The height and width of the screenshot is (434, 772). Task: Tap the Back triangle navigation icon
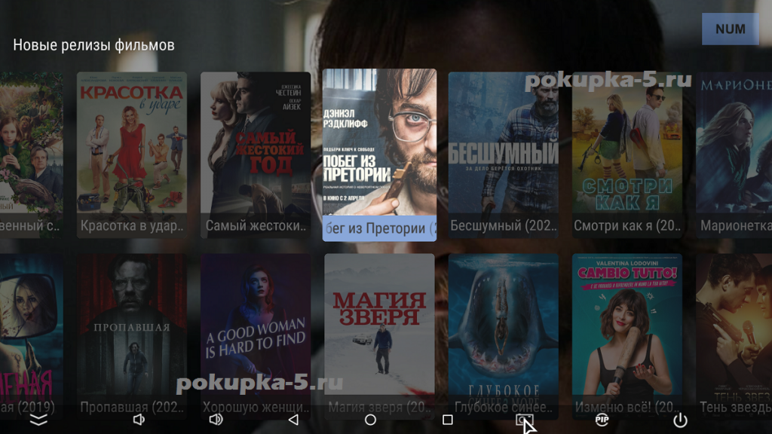(293, 420)
